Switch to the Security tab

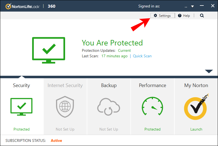pos(21,85)
